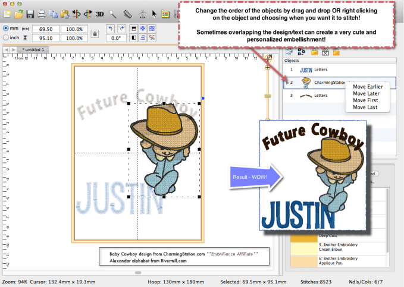Screen dimensions: 404x287
Task: Select the inch units radio button
Action: [6, 37]
